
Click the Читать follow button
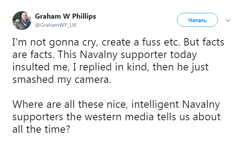click(197, 20)
